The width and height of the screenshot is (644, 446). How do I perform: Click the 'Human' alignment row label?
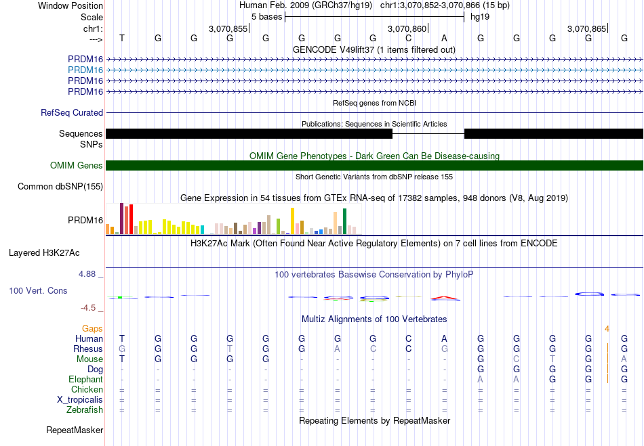point(89,338)
